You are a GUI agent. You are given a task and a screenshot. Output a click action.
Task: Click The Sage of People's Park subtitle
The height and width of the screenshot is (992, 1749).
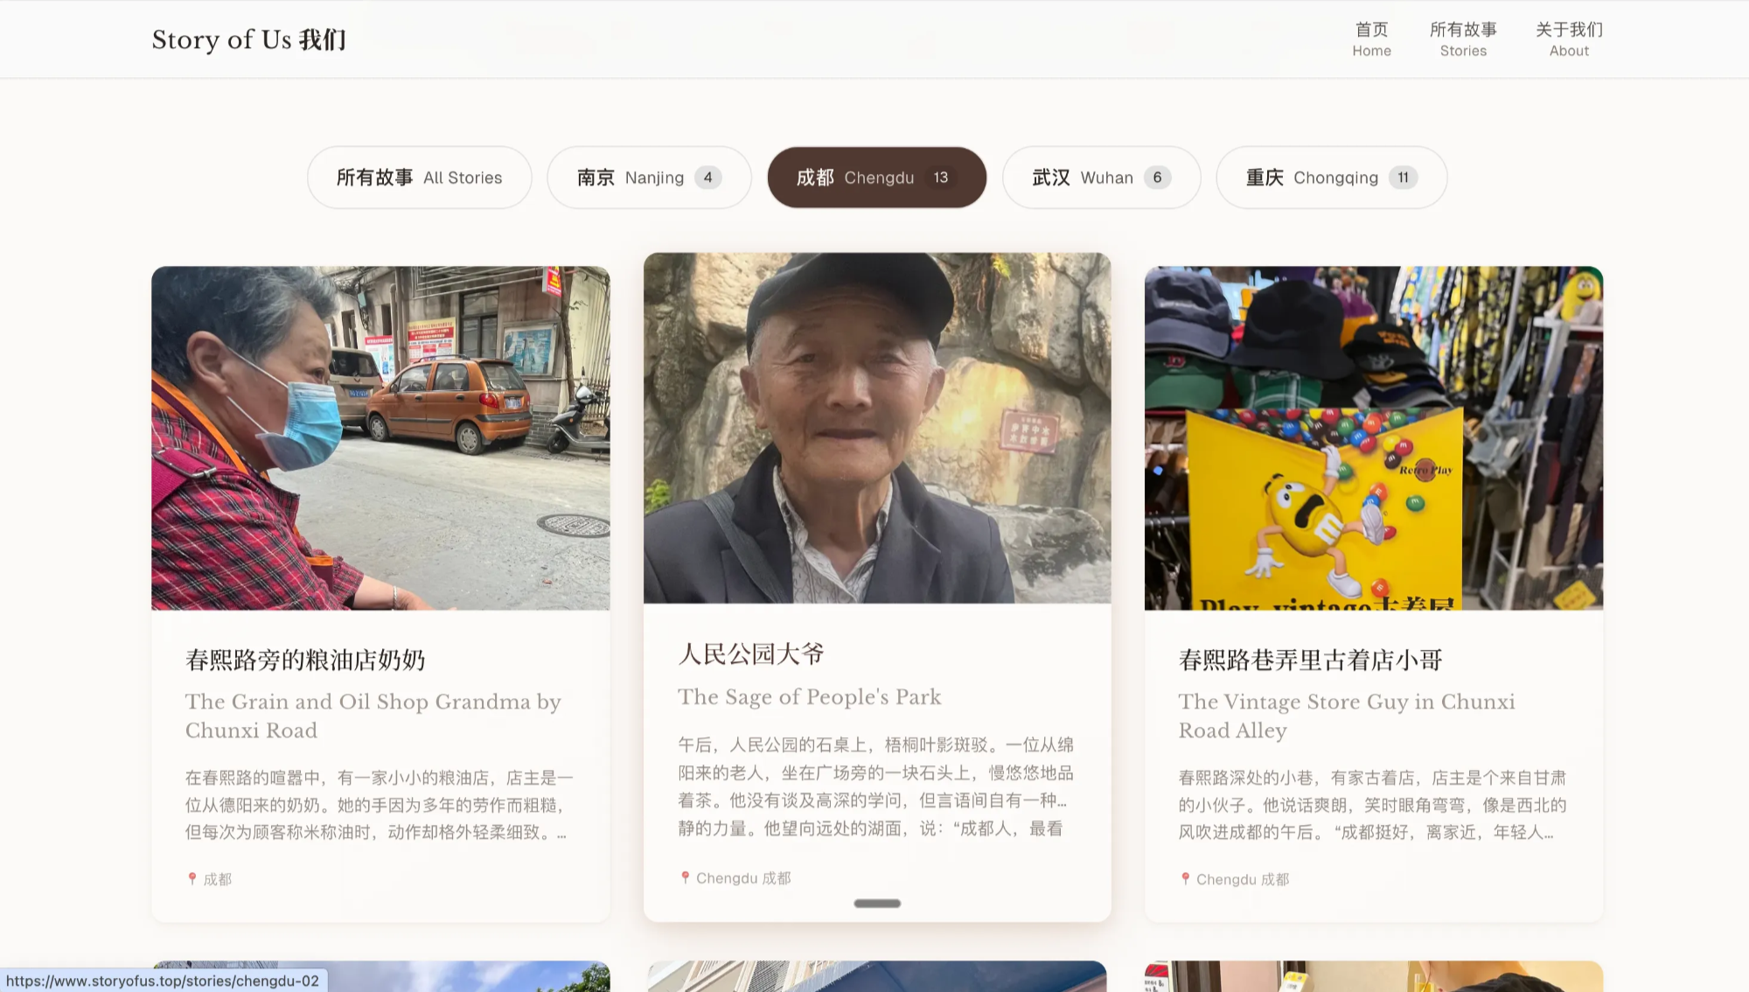click(x=809, y=697)
